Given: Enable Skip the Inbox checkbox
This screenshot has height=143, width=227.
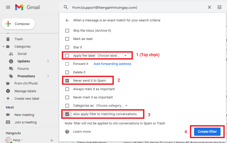Looking at the screenshot, I should (67, 31).
